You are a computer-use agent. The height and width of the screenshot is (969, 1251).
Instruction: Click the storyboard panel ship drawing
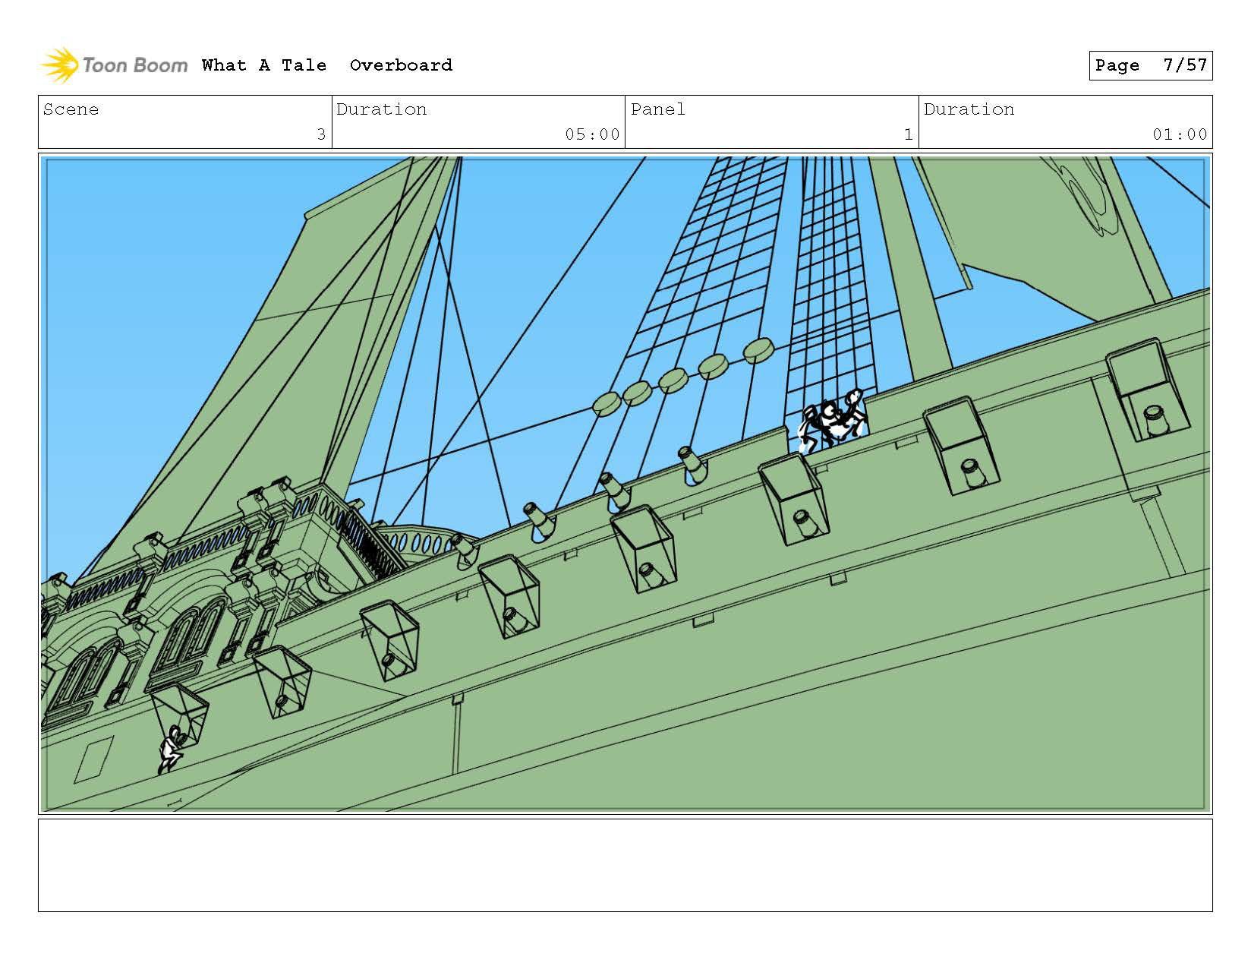(x=625, y=484)
